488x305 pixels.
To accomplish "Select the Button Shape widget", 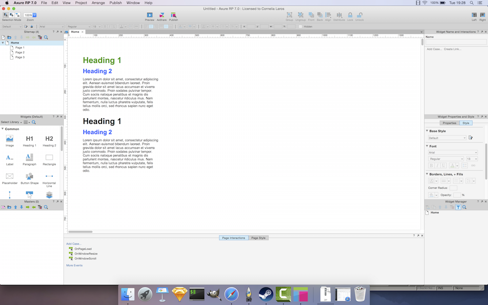I will pos(29,179).
